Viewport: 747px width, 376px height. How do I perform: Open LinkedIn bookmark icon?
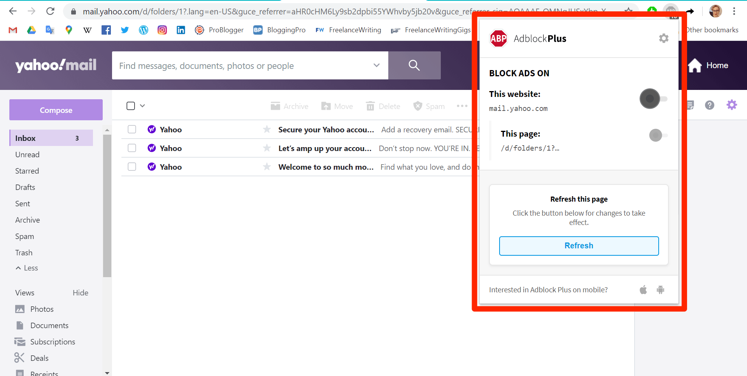181,30
